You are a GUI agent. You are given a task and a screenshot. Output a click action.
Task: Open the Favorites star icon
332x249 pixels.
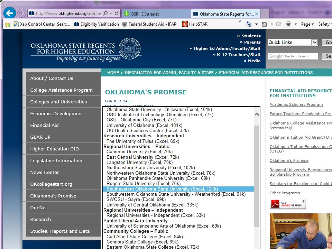tap(8, 24)
